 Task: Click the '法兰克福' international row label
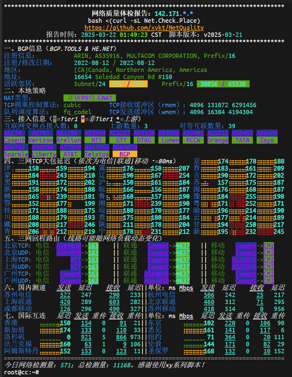[18, 344]
